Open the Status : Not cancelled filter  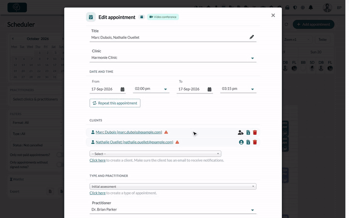click(37, 145)
